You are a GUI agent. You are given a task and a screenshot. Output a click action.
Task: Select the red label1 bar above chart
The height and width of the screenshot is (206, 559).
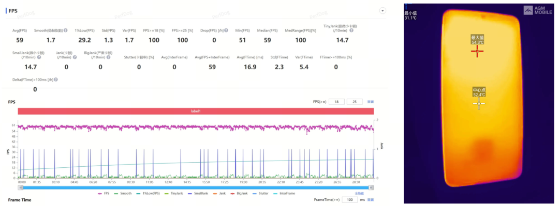coord(196,111)
